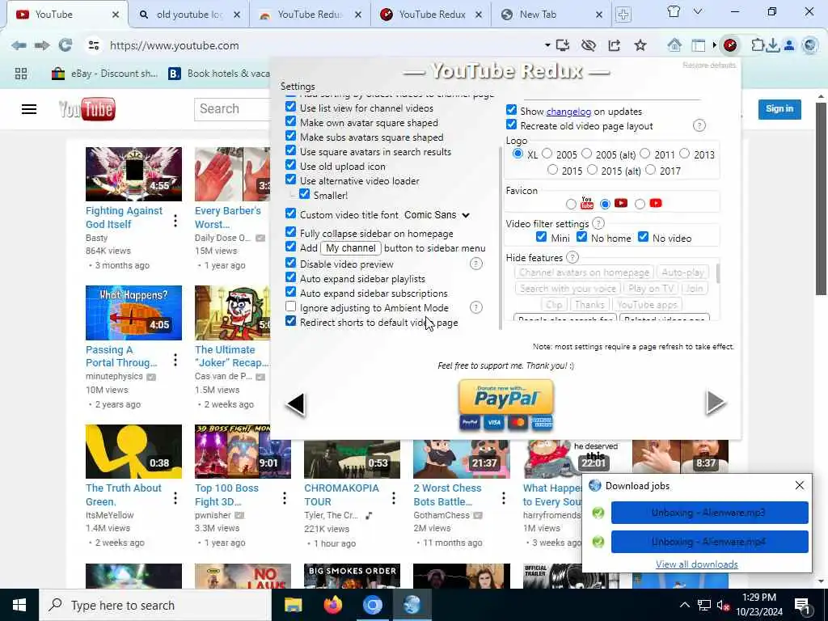Go to the previous Redux settings page arrow
Screen dimensions: 828x621
(x=296, y=404)
